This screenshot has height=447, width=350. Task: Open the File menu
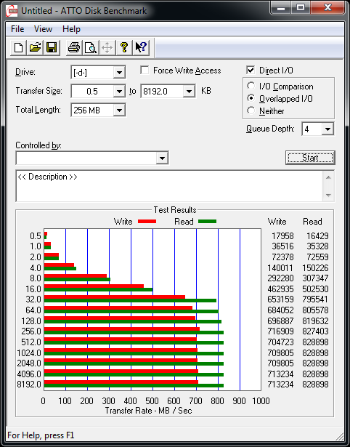pyautogui.click(x=17, y=29)
